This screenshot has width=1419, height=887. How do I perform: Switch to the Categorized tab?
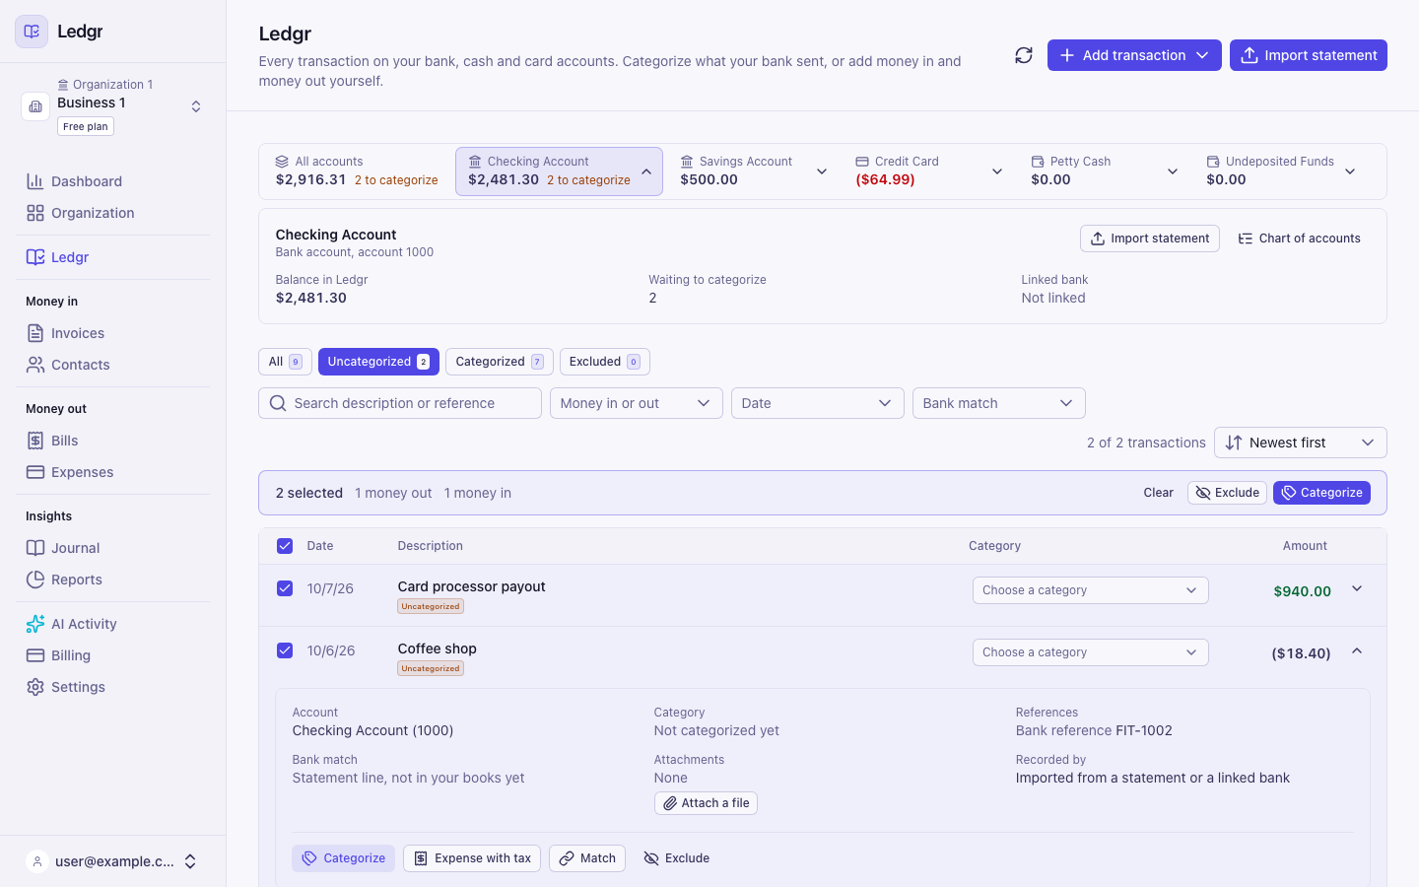(500, 362)
